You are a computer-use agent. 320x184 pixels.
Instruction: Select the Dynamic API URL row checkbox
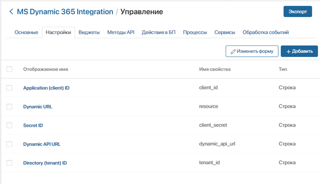pyautogui.click(x=9, y=144)
